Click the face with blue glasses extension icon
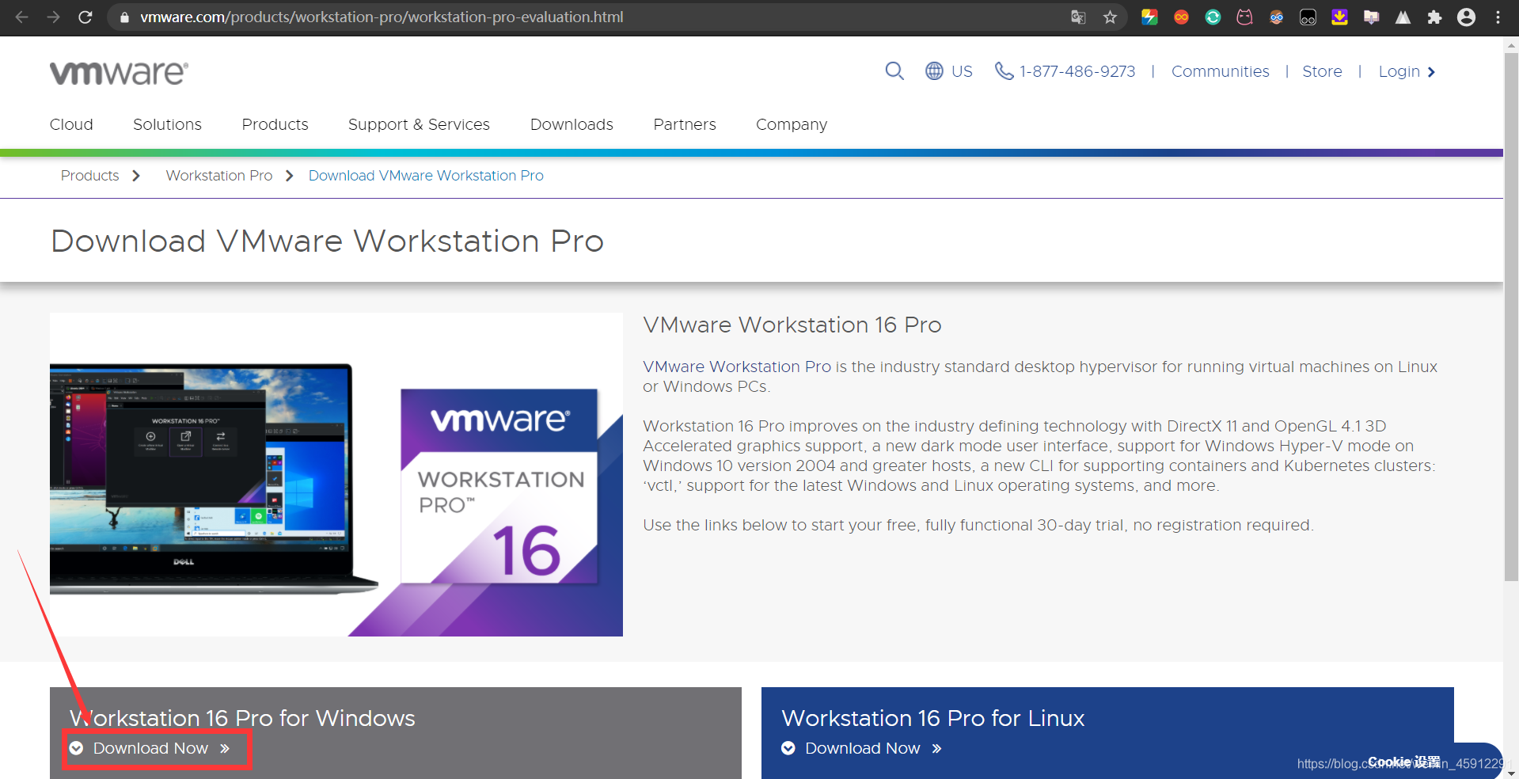 [1276, 17]
